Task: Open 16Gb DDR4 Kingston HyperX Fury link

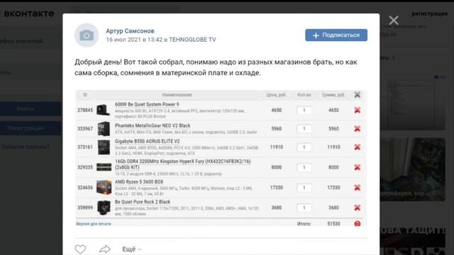Action: pyautogui.click(x=183, y=164)
